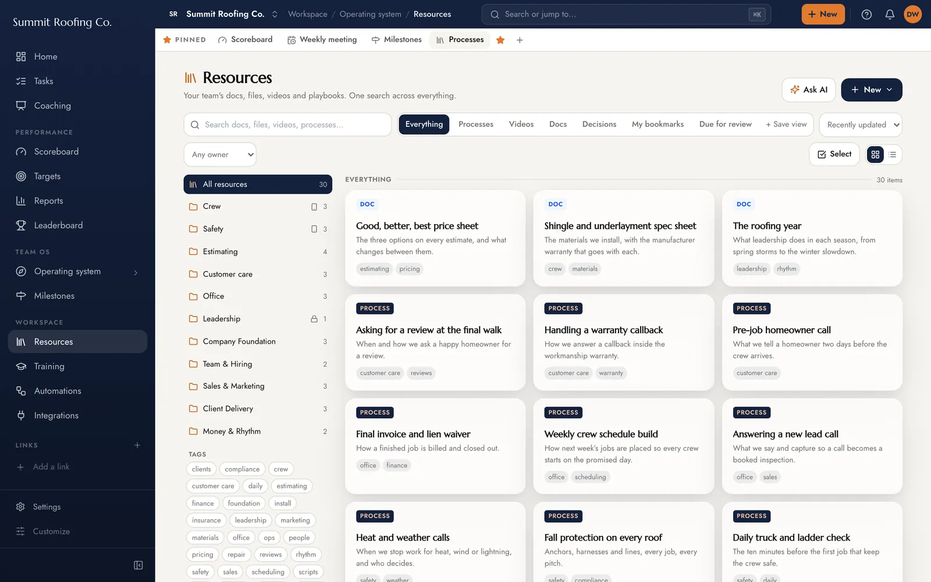Select the Safety folder
Image resolution: width=931 pixels, height=582 pixels.
[x=258, y=229]
